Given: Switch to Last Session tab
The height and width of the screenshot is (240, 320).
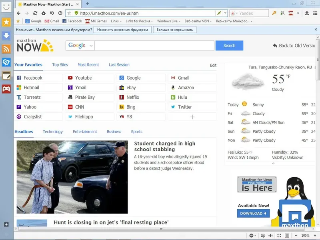Looking at the screenshot, I should tap(119, 65).
